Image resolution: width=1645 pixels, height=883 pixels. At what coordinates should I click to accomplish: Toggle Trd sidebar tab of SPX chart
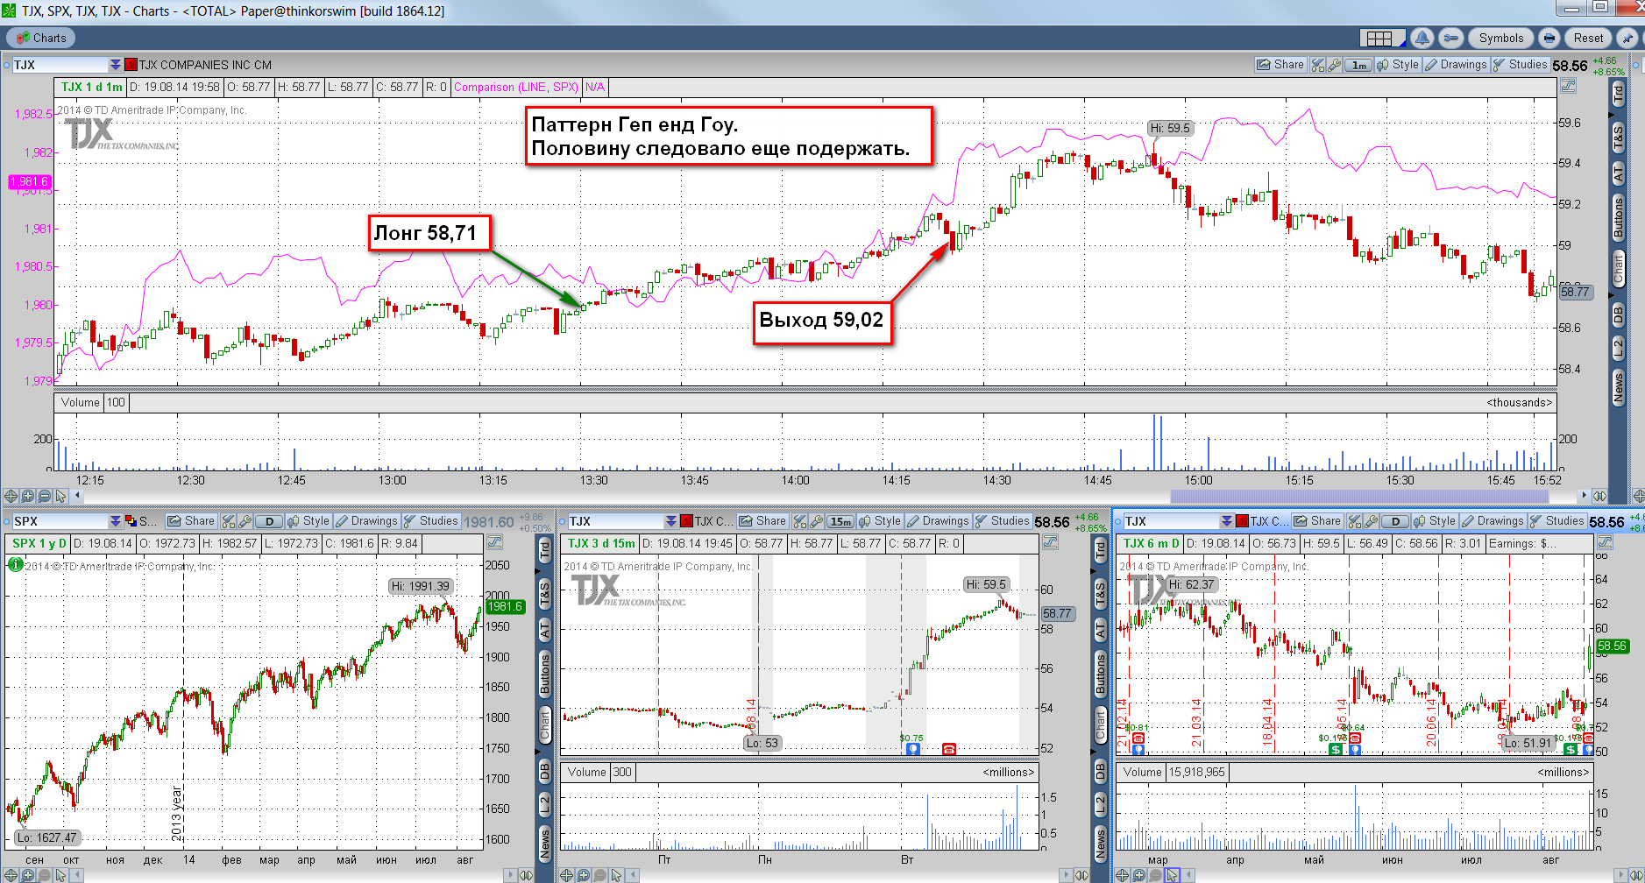click(544, 550)
